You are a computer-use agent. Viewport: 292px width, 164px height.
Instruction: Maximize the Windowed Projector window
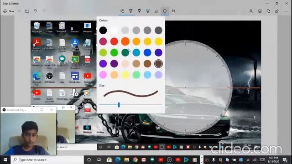tap(42, 110)
